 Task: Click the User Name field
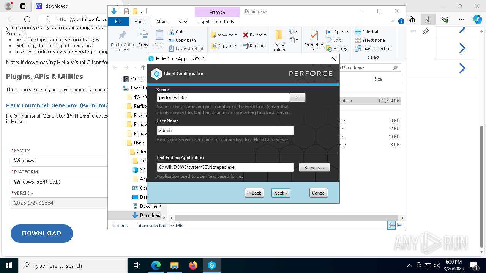click(x=226, y=130)
